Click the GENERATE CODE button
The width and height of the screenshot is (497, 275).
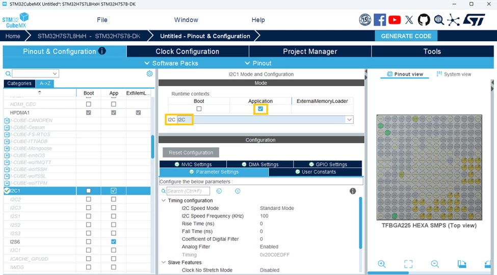pos(406,36)
